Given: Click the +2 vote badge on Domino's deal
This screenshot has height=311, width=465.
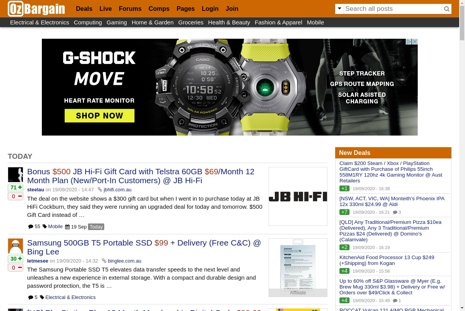Looking at the screenshot, I should point(344,247).
